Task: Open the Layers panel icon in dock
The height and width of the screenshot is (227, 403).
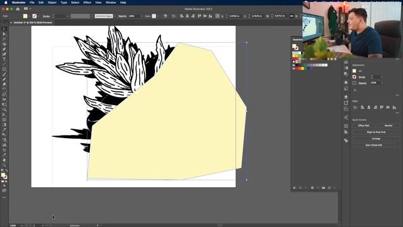Action: pyautogui.click(x=346, y=96)
